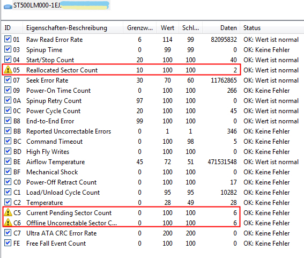Toggle the Power-On Time Count checkbox
Image resolution: width=304 pixels, height=258 pixels.
tap(8, 90)
